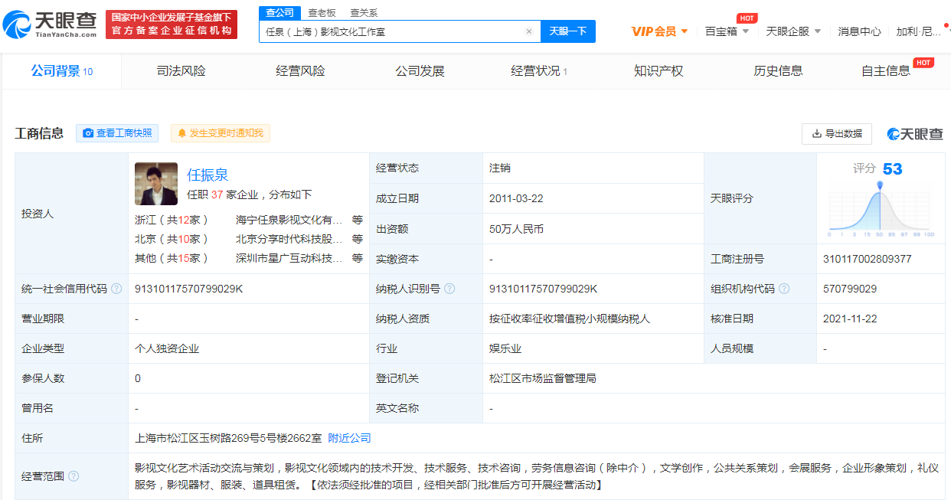Click the download icon in 导出数据

tap(817, 133)
